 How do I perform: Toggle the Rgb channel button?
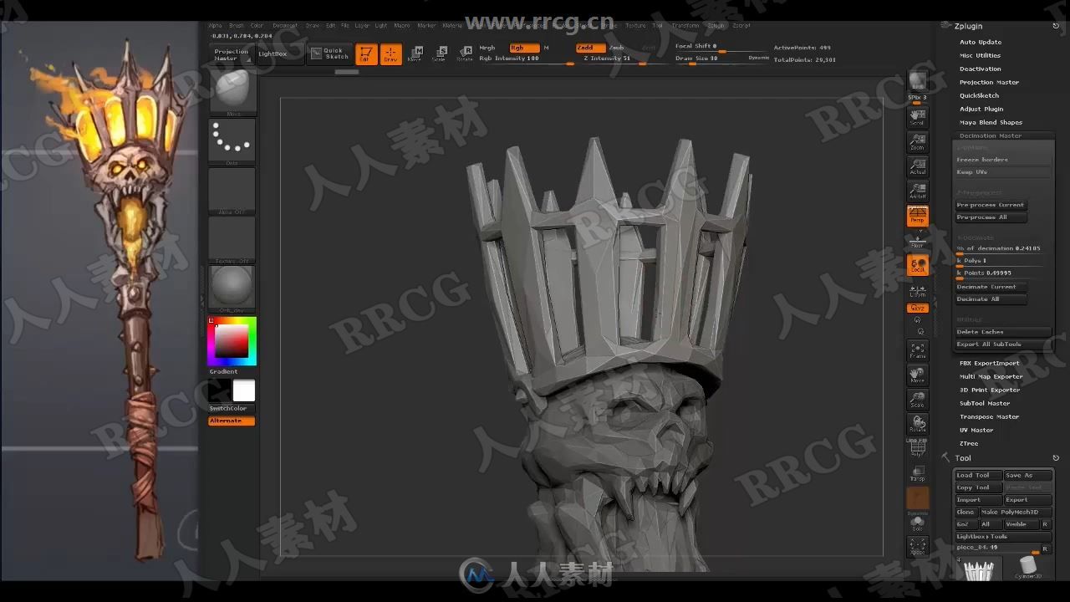[x=524, y=48]
